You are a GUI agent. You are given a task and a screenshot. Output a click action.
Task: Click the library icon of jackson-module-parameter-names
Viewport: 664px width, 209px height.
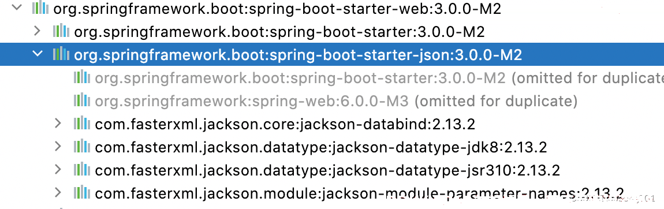pos(82,193)
